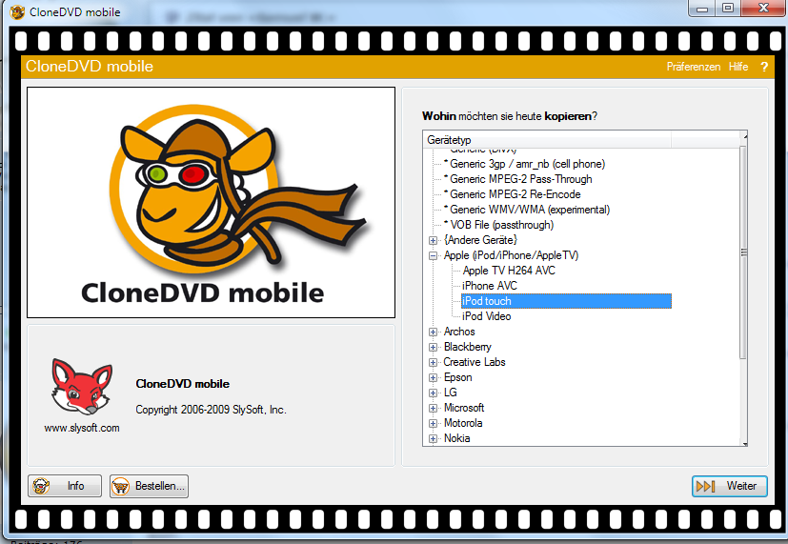Viewport: 788px width, 544px height.
Task: Click the Info button
Action: [x=65, y=486]
